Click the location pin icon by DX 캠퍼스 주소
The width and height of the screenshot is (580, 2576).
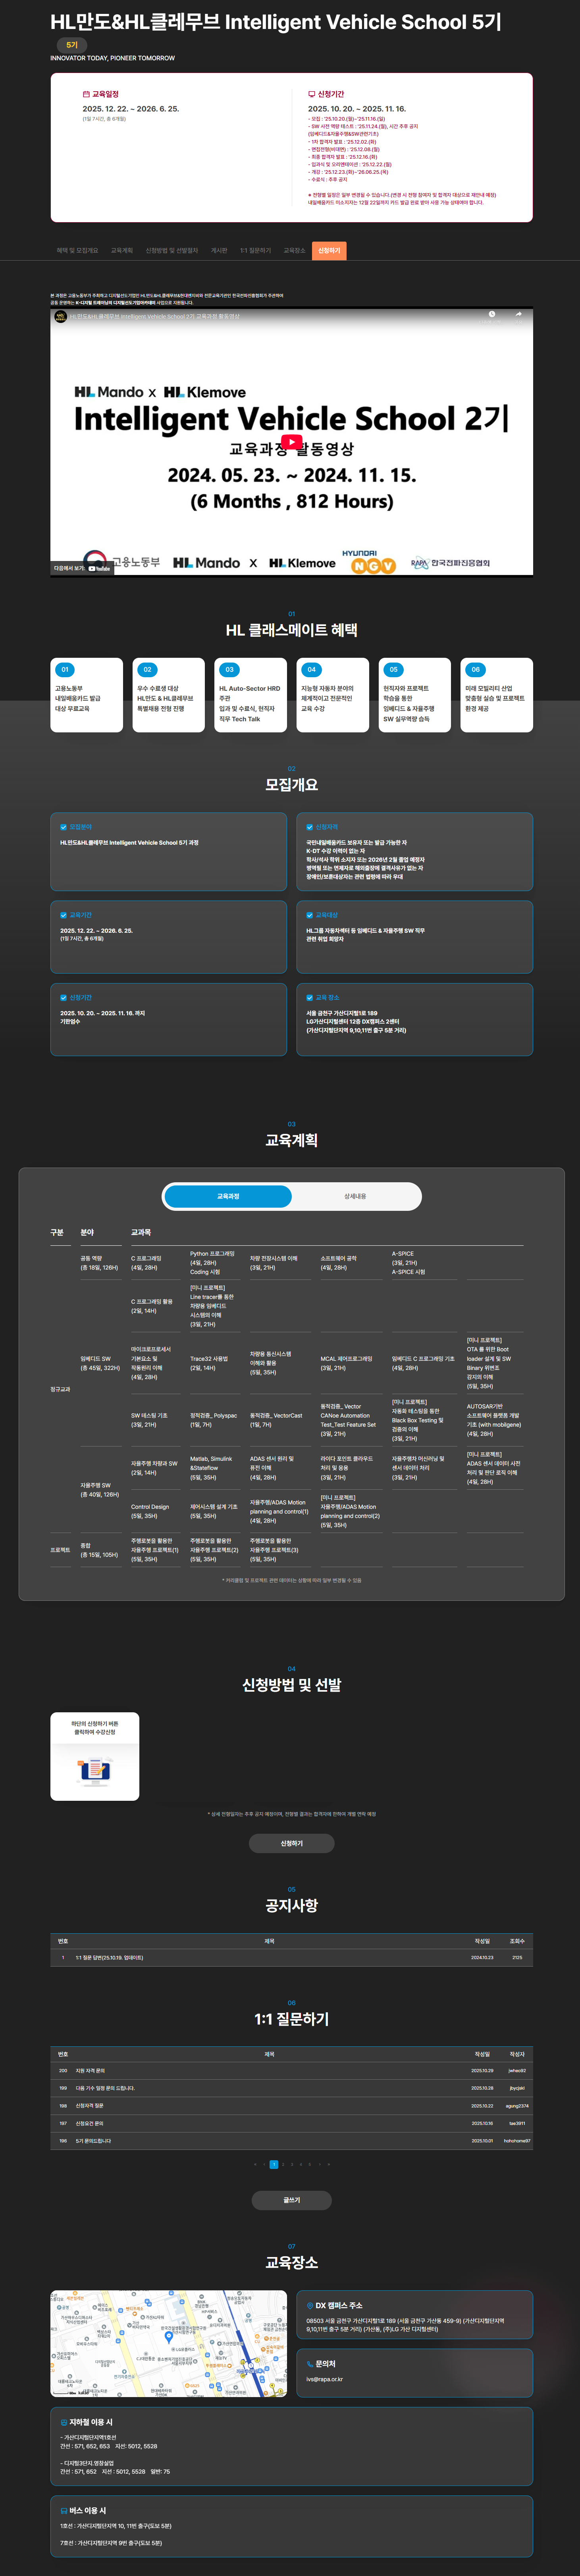pyautogui.click(x=310, y=2305)
